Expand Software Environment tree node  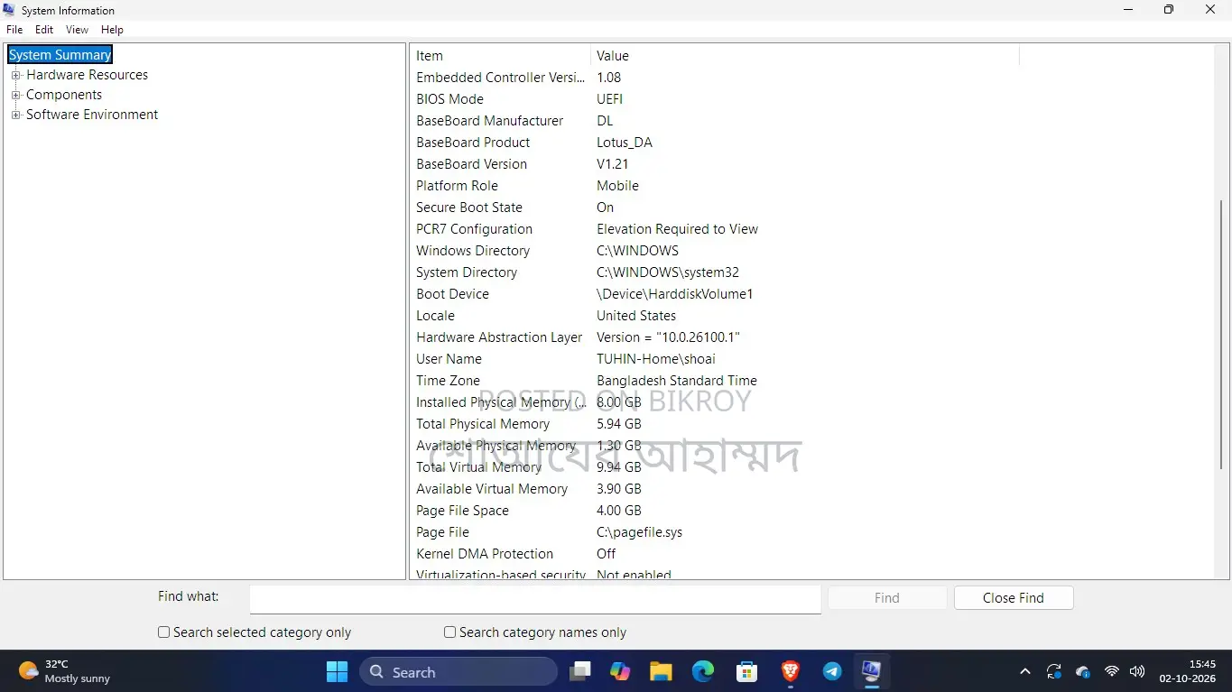click(15, 115)
